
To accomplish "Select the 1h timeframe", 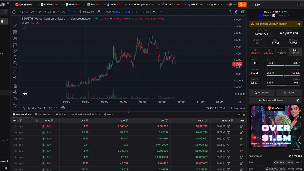I will [x=45, y=12].
